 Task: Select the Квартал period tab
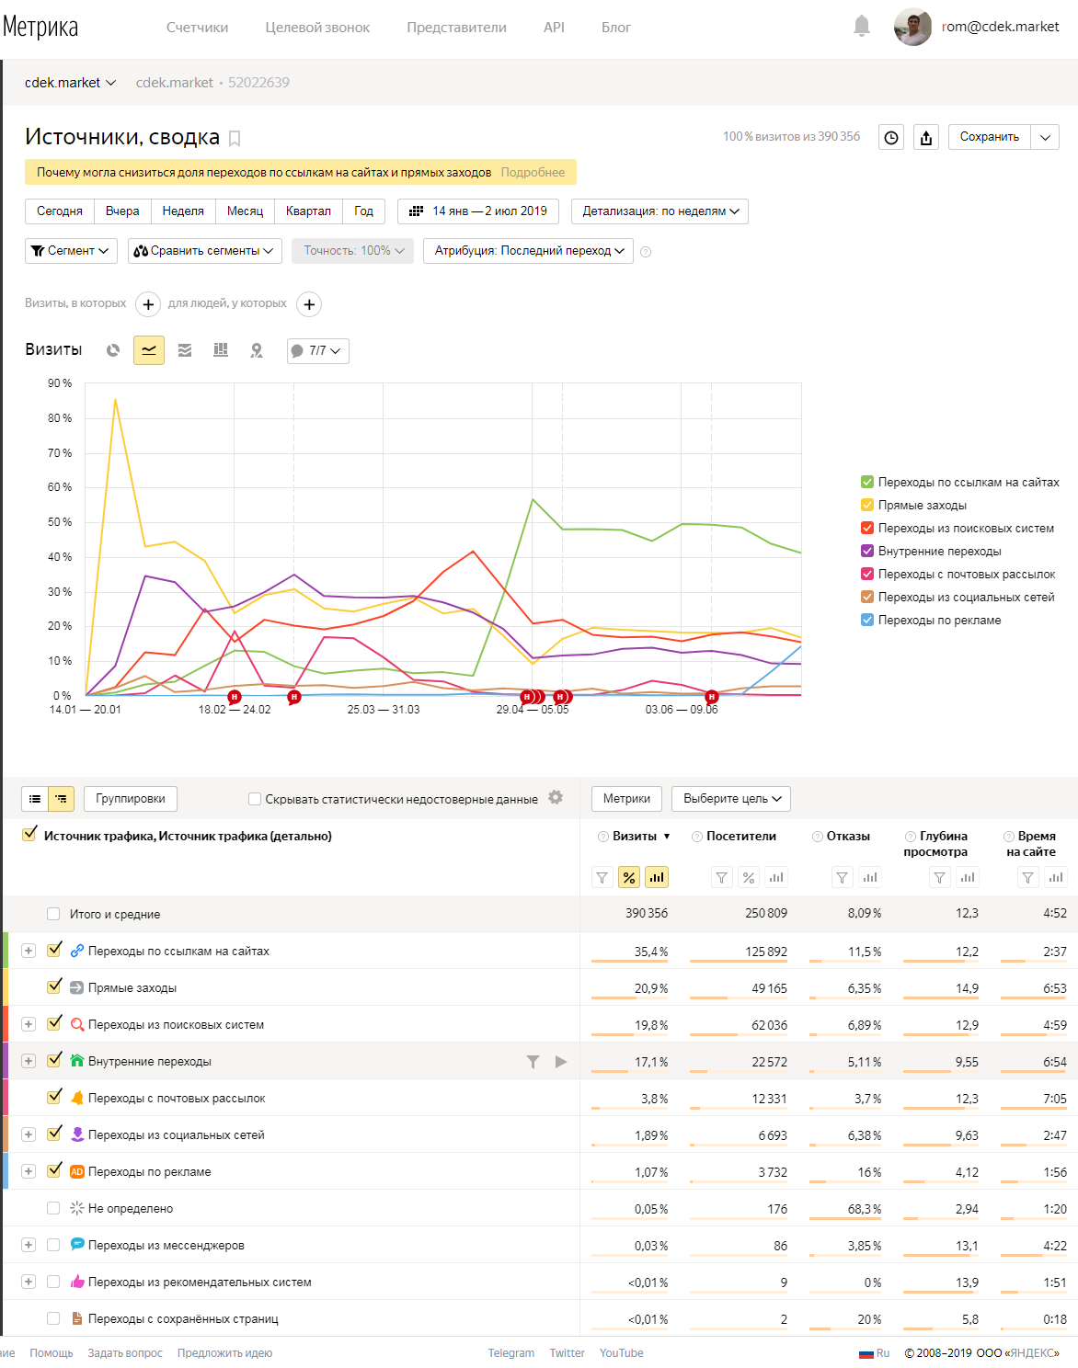point(308,211)
